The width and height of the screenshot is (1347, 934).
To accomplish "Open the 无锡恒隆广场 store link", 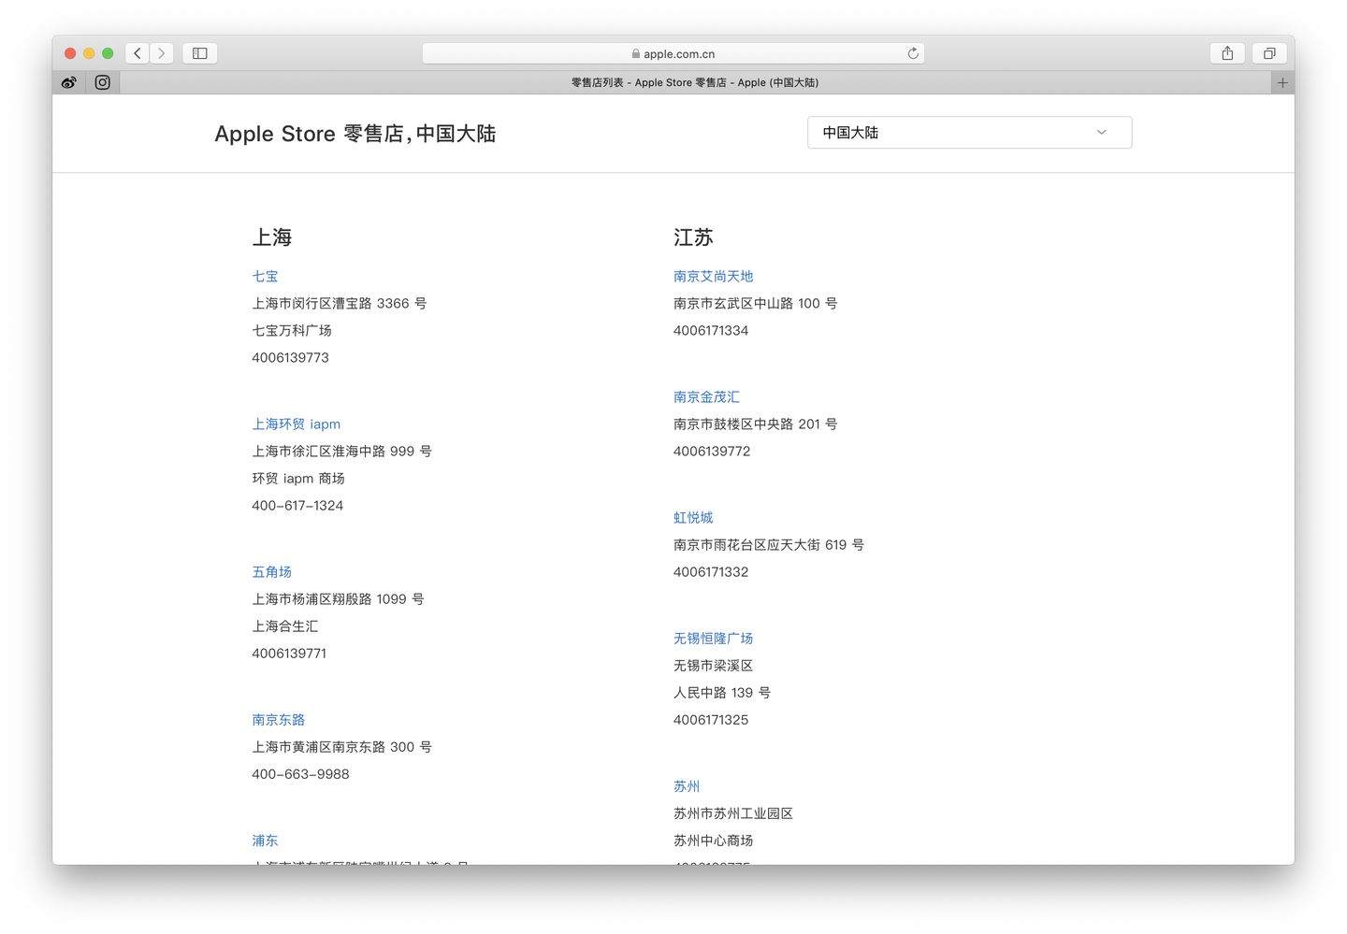I will (713, 638).
